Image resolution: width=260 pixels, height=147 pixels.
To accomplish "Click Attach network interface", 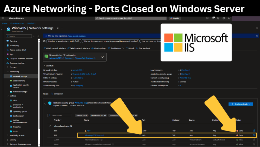I will (55, 48).
